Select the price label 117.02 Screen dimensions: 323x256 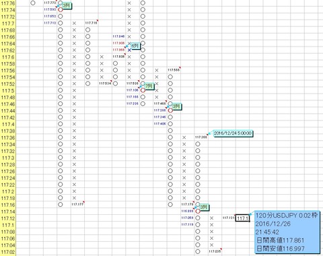coord(8,252)
